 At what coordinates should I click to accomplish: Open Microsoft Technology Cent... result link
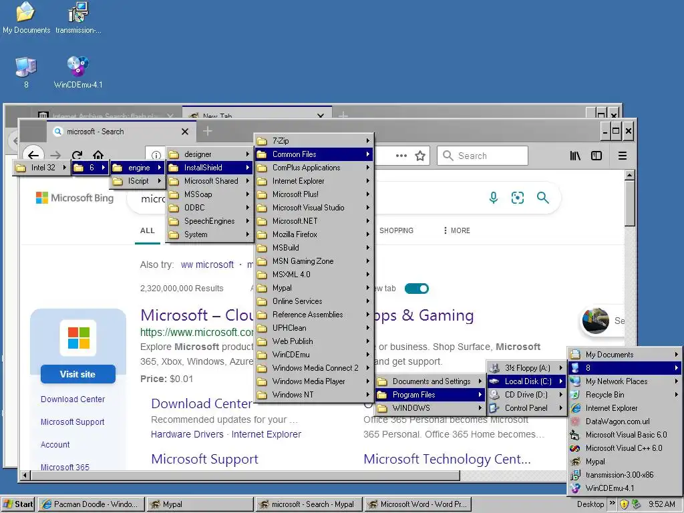point(447,459)
